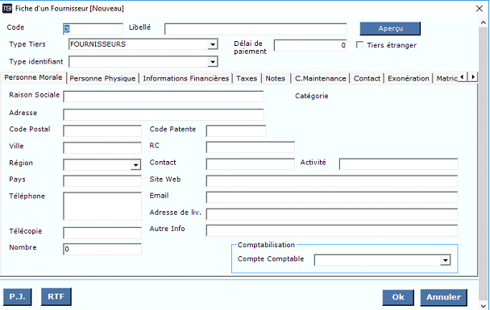Switch to the Personne Physique tab
490x310 pixels.
pyautogui.click(x=102, y=78)
